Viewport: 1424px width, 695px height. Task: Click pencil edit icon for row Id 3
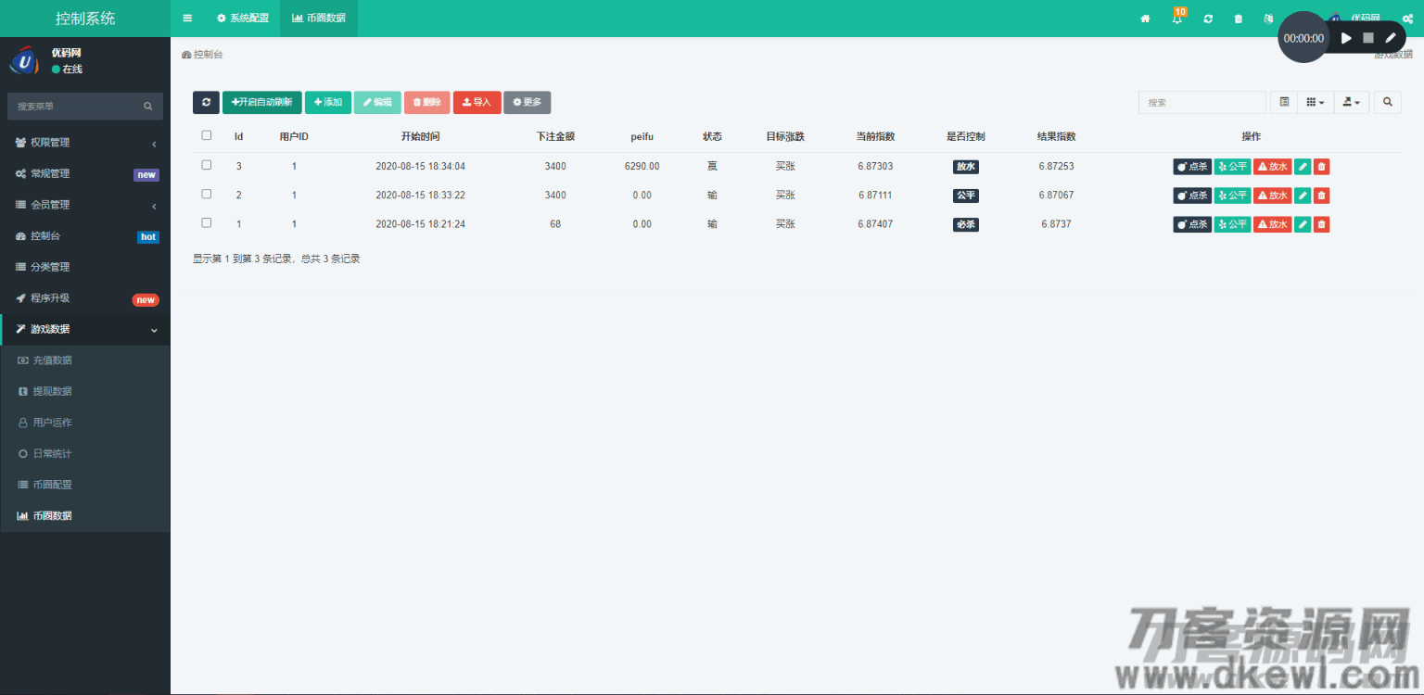point(1303,167)
